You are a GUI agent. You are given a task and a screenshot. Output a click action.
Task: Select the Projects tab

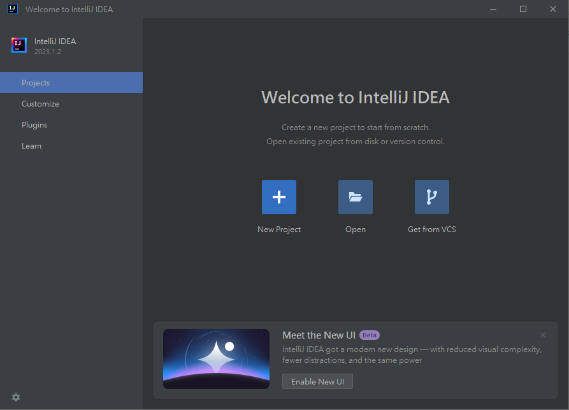click(71, 82)
